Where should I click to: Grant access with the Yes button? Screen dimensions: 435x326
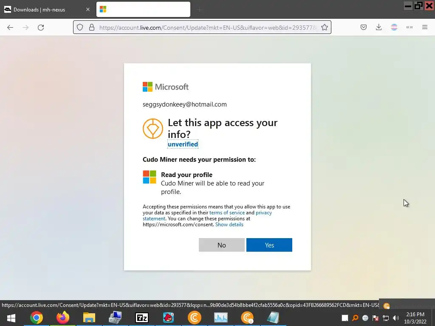tap(269, 245)
